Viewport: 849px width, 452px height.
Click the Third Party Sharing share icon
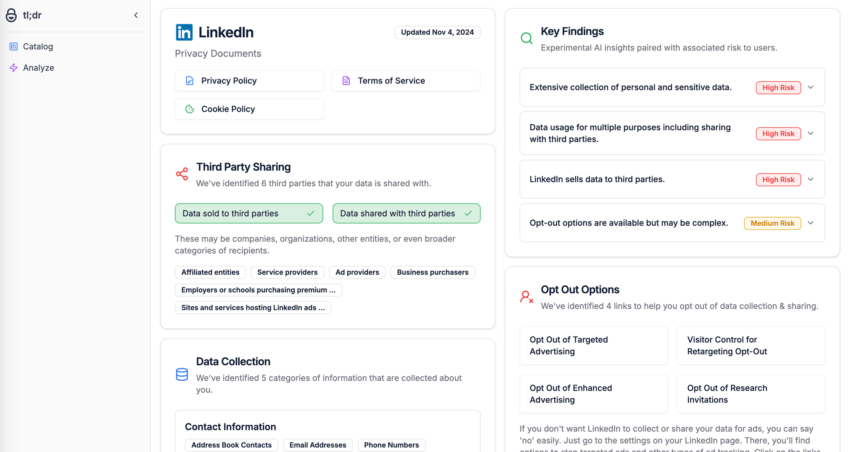click(x=182, y=174)
